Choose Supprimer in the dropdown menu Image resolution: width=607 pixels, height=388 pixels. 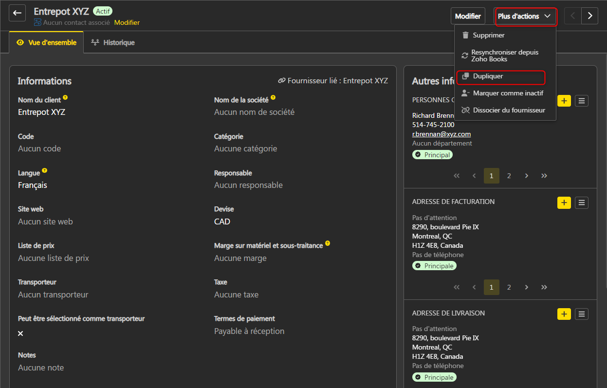point(488,35)
